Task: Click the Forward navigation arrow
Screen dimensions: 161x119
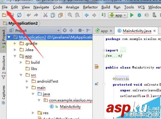Action: pyautogui.click(x=94, y=15)
